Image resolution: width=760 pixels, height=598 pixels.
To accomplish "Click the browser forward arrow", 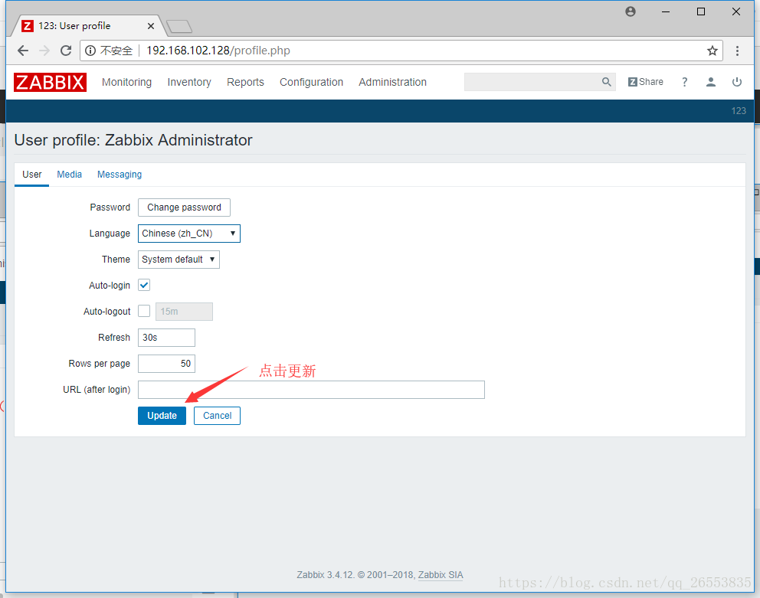I will tap(44, 51).
